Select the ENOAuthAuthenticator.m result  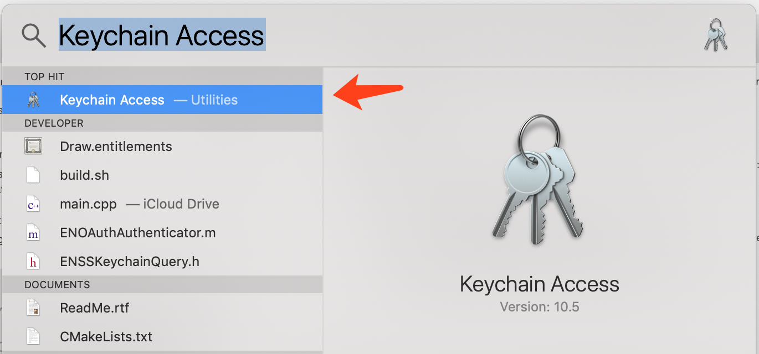point(137,233)
